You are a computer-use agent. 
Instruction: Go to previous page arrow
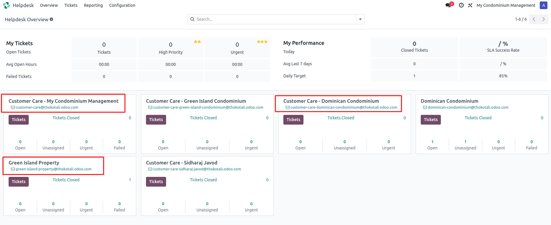click(x=534, y=19)
